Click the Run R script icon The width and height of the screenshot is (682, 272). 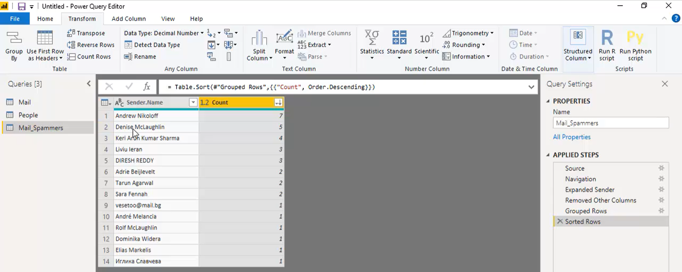(x=607, y=38)
